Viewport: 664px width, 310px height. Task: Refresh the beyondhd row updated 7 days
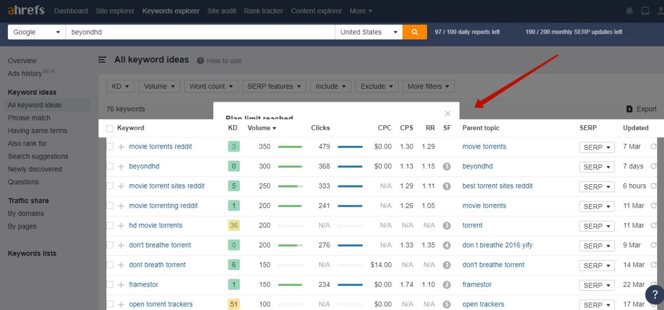pyautogui.click(x=654, y=167)
